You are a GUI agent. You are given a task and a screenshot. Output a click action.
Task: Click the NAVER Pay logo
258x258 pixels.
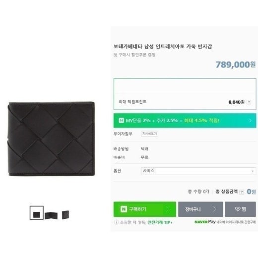[205, 222]
